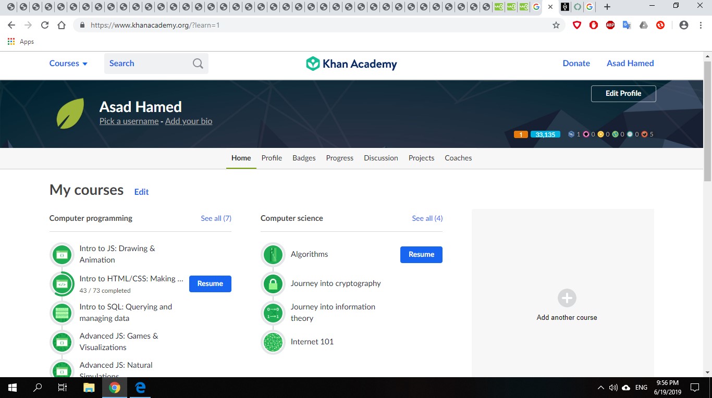Click the Intro to HTML/CSS course icon
The width and height of the screenshot is (712, 398).
pos(62,284)
